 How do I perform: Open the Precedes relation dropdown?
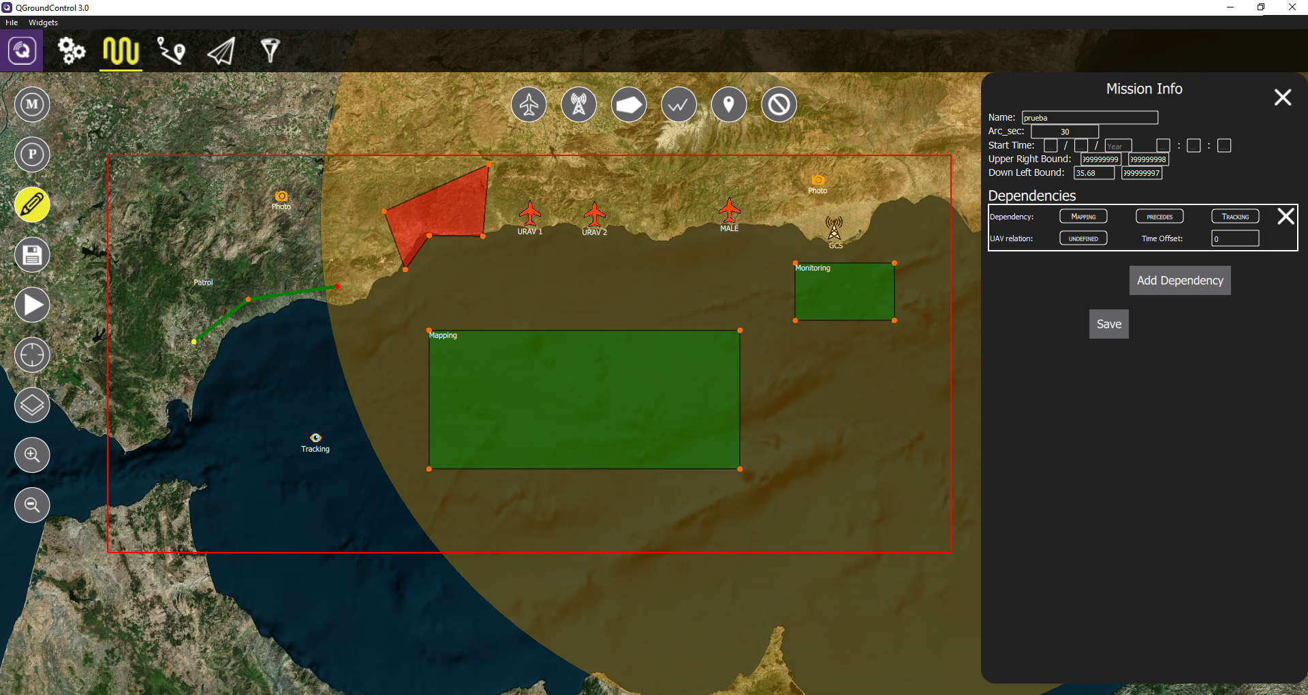[x=1159, y=217]
